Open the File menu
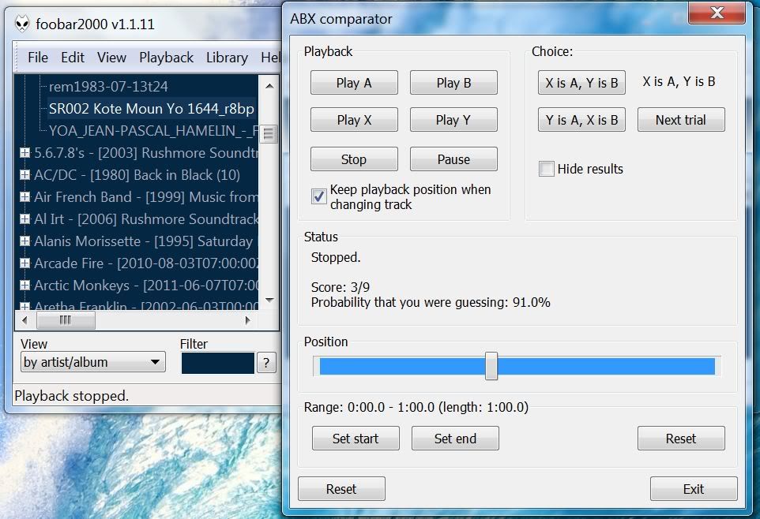760x519 pixels. 38,57
